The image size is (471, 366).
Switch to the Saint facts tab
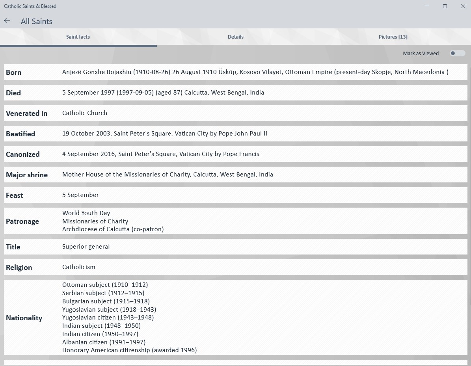[x=78, y=37]
